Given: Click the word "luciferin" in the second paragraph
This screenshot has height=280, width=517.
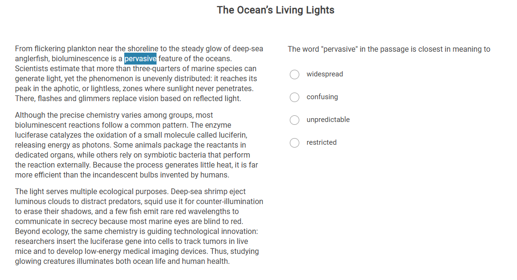Looking at the screenshot, I should 231,135.
